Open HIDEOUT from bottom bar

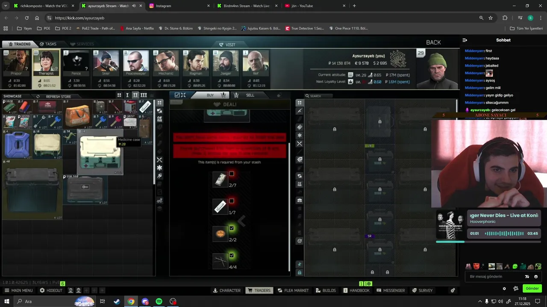pyautogui.click(x=51, y=290)
